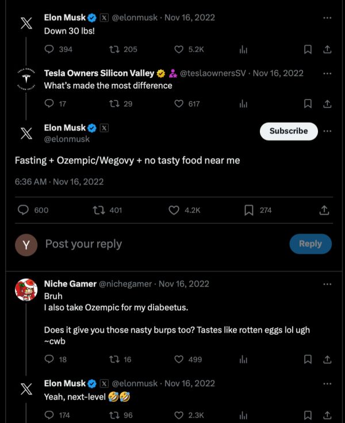Share the Fasting + Ozempic/Wegovy post
345x423 pixels.
[324, 210]
